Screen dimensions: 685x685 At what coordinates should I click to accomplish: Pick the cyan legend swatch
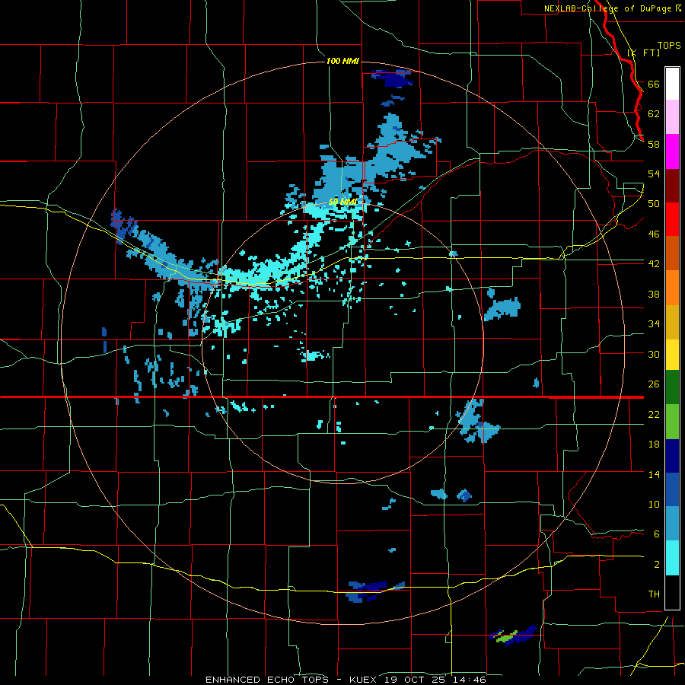point(672,558)
